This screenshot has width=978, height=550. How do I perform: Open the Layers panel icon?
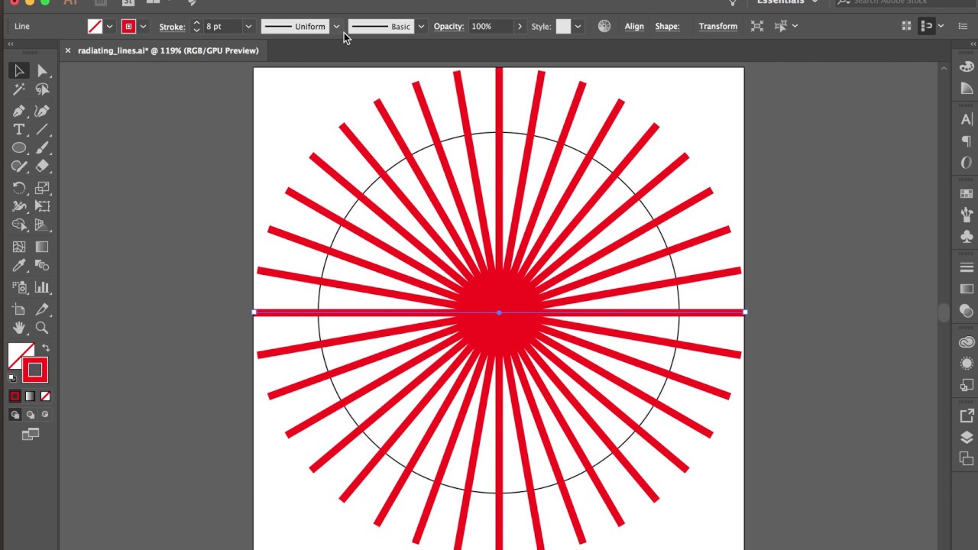coord(967,438)
